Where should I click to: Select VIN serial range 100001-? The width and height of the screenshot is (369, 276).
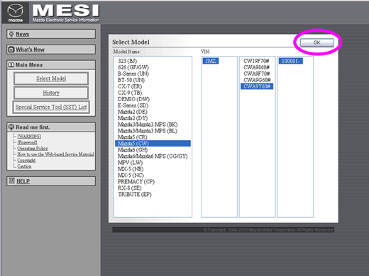click(x=291, y=61)
